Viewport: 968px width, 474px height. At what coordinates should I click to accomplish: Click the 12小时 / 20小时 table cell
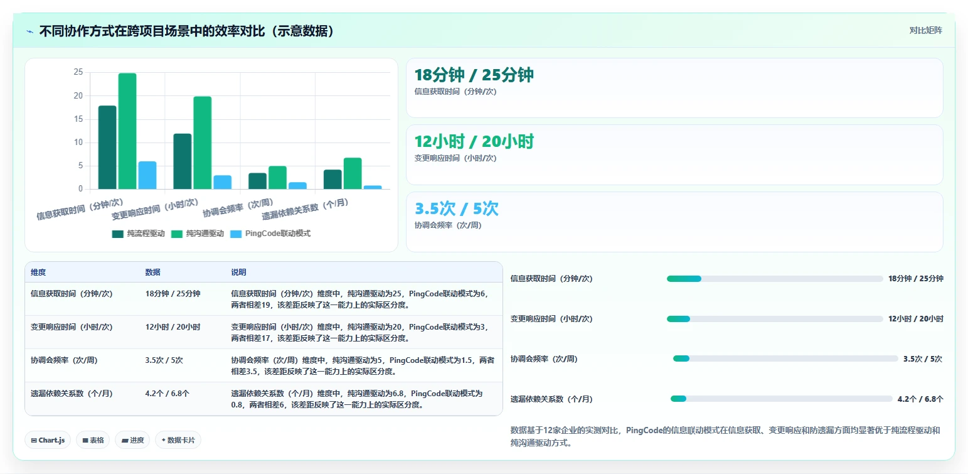coord(173,327)
